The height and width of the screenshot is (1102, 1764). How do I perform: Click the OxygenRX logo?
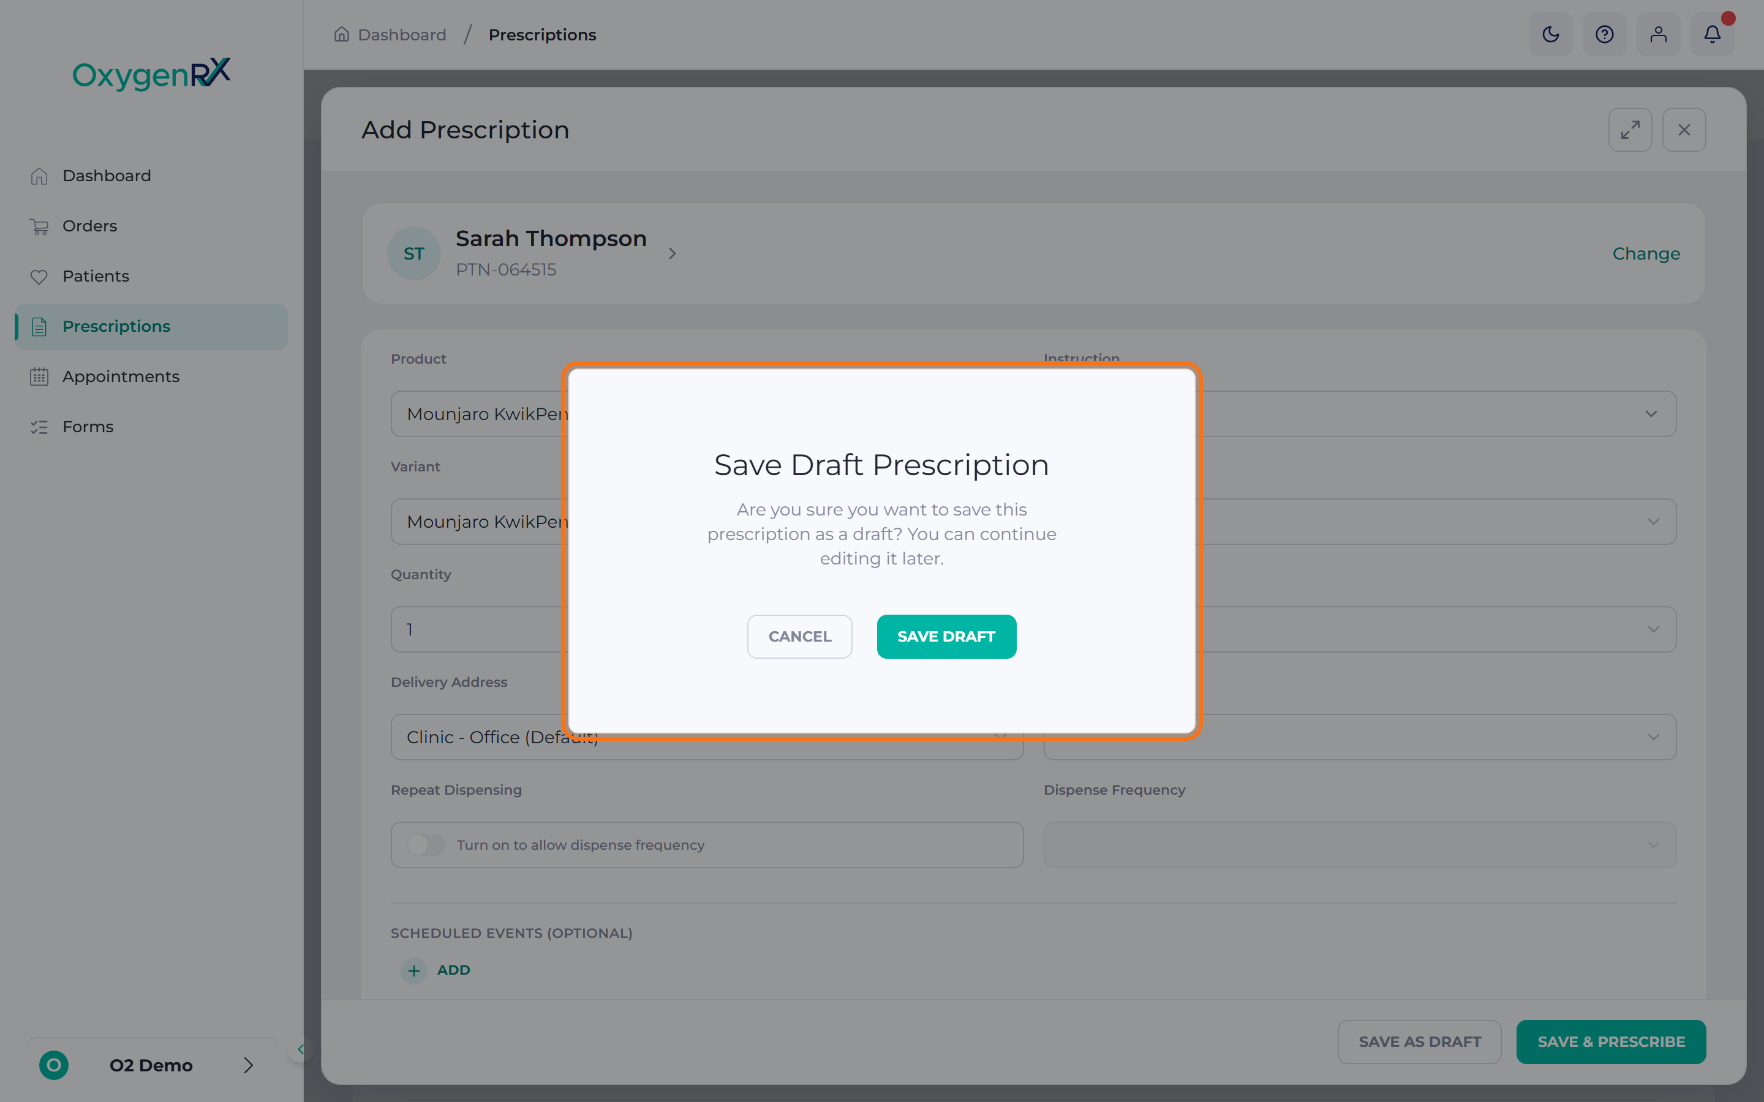152,74
